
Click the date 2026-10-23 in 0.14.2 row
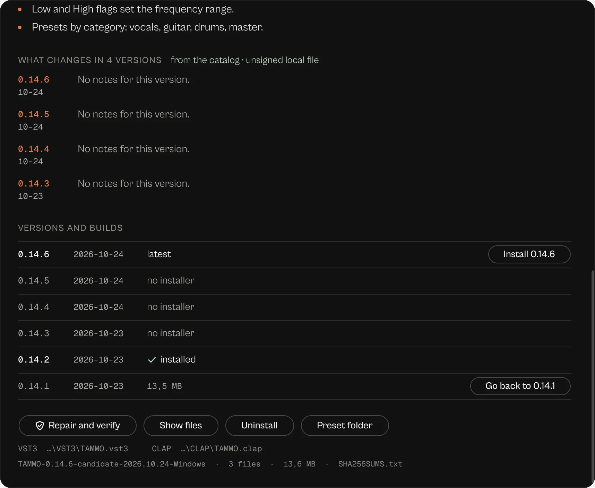point(98,360)
